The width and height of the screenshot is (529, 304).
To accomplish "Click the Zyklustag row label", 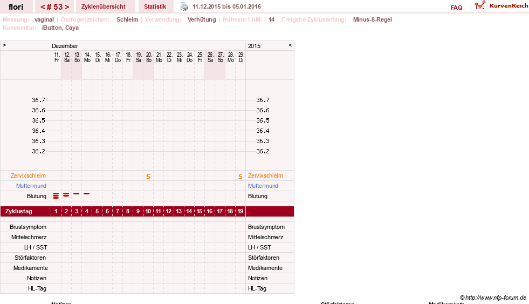I will coord(19,212).
